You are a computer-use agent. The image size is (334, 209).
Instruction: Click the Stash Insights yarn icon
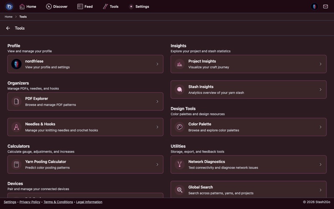click(180, 89)
